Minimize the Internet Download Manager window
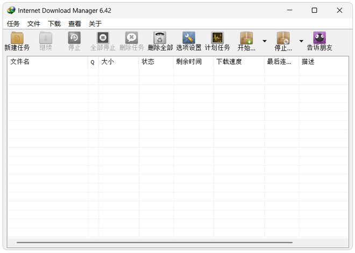 tap(289, 10)
